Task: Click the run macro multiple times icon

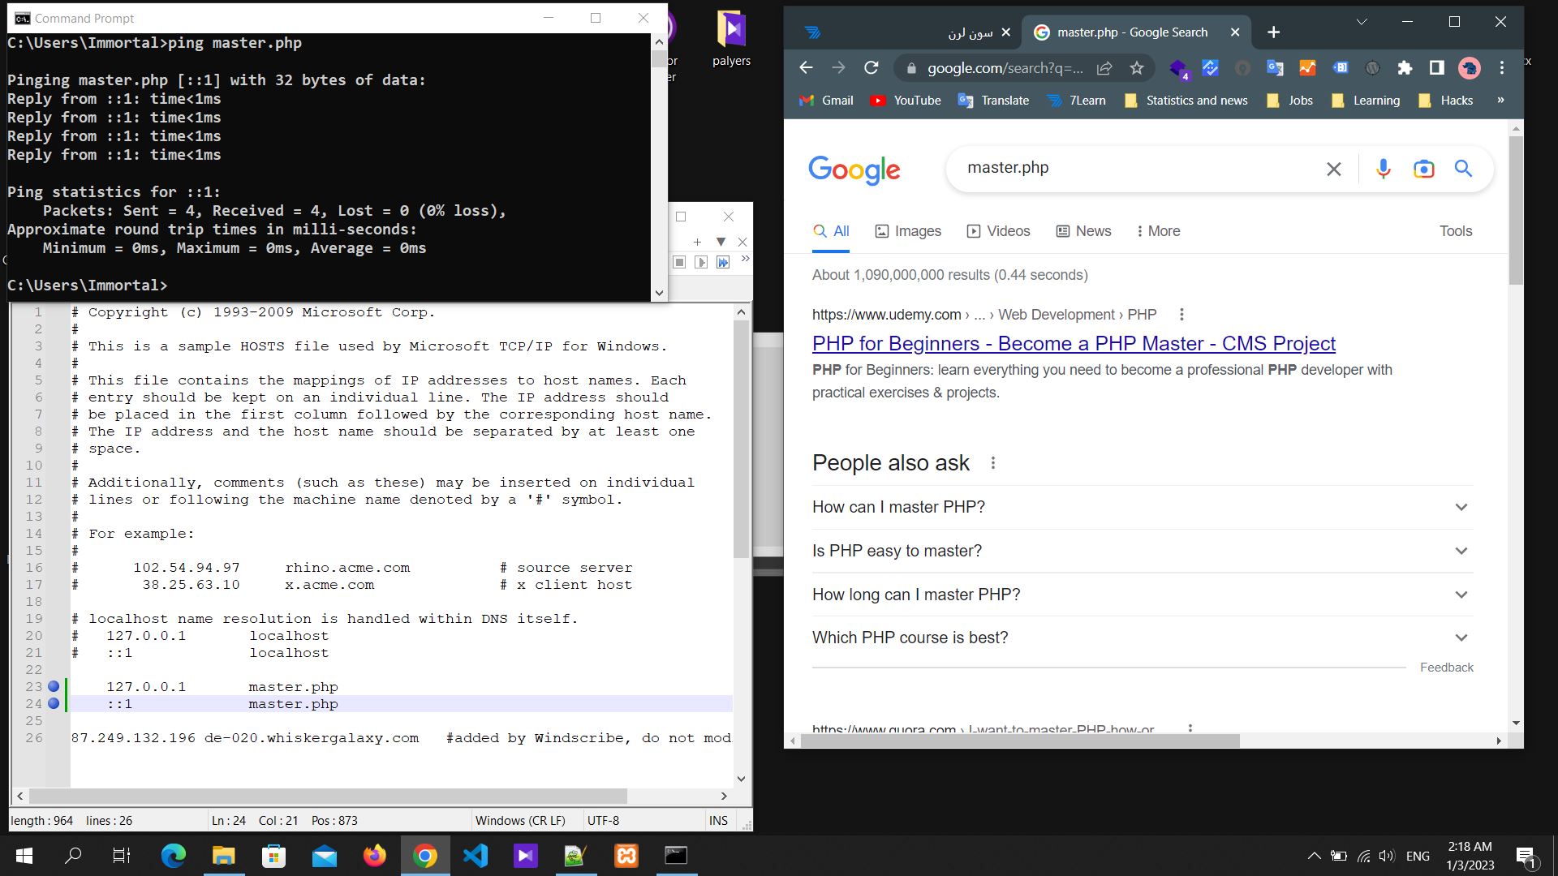Action: [x=723, y=262]
